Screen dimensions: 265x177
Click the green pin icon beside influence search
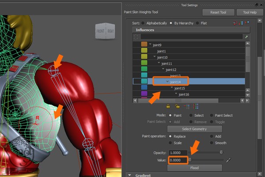coord(246,37)
